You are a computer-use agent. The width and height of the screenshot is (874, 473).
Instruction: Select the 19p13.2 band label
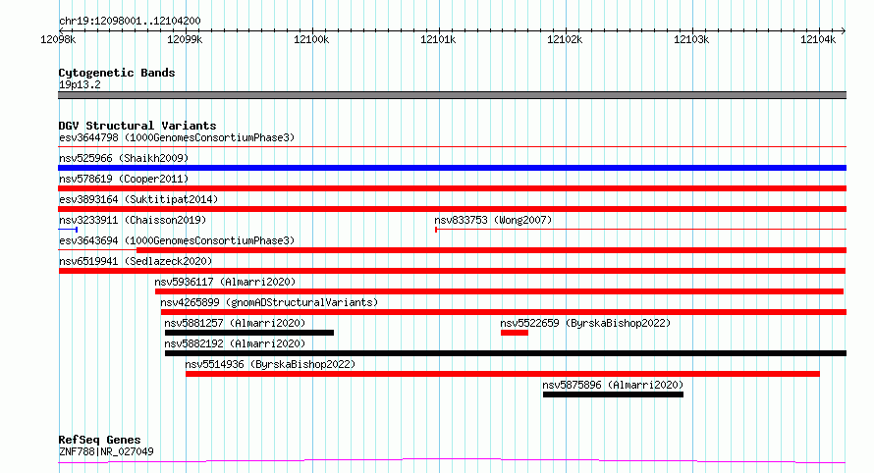pos(80,84)
